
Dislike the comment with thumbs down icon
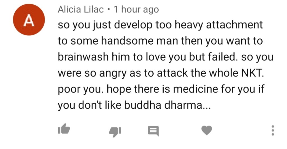(115, 132)
